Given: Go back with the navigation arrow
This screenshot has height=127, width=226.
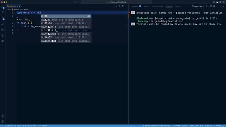Looking at the screenshot, I should click(x=75, y=2).
